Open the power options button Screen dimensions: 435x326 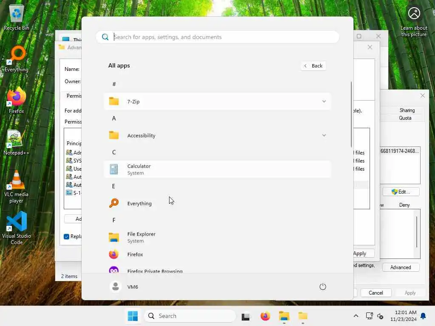(x=323, y=287)
